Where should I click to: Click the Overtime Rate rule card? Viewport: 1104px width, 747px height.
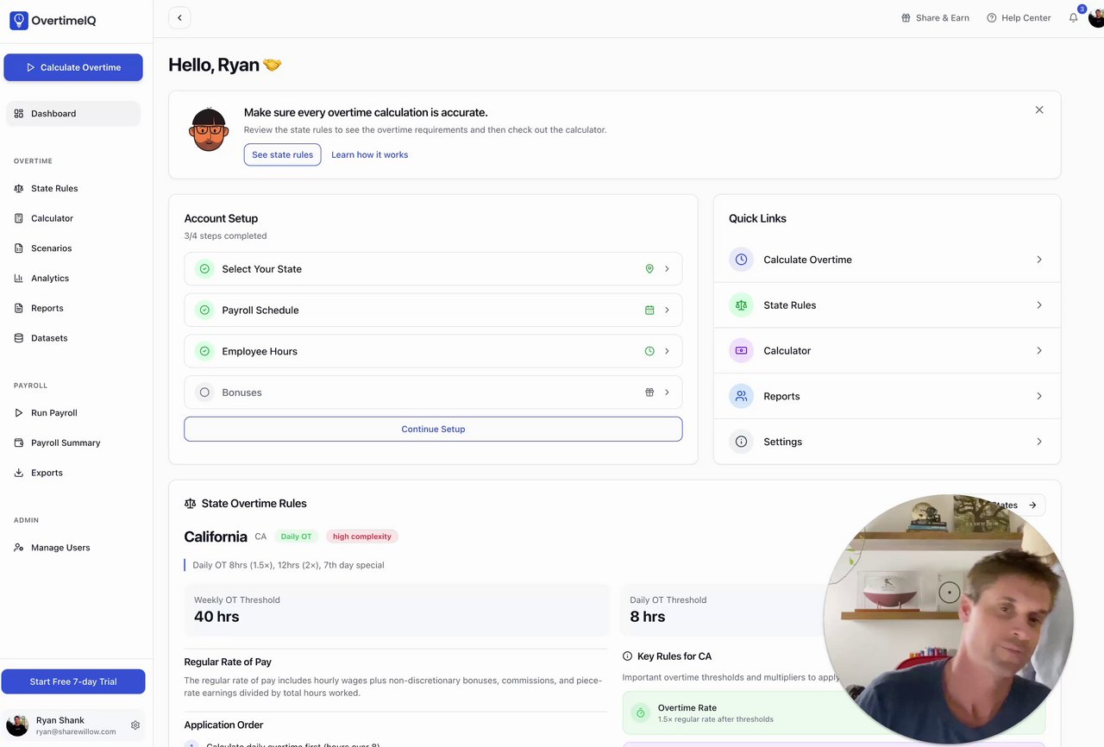click(833, 713)
